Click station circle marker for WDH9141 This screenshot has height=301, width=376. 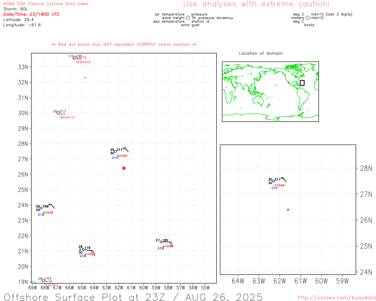point(58,113)
